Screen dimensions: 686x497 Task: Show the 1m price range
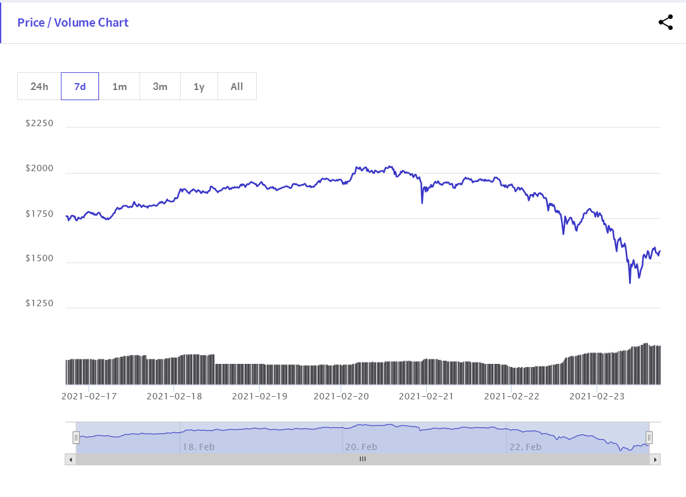(119, 86)
